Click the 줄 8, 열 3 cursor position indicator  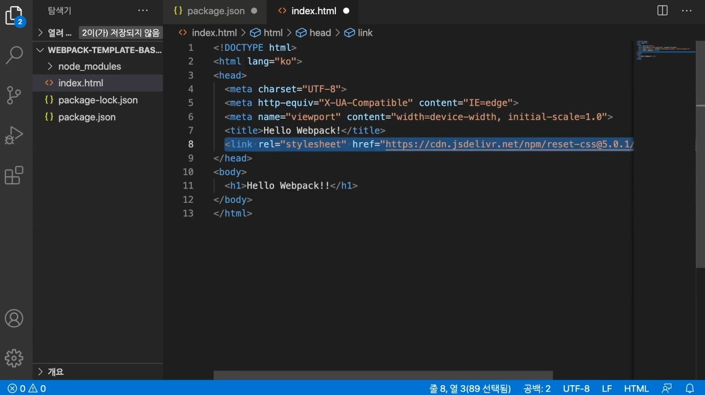[470, 388]
